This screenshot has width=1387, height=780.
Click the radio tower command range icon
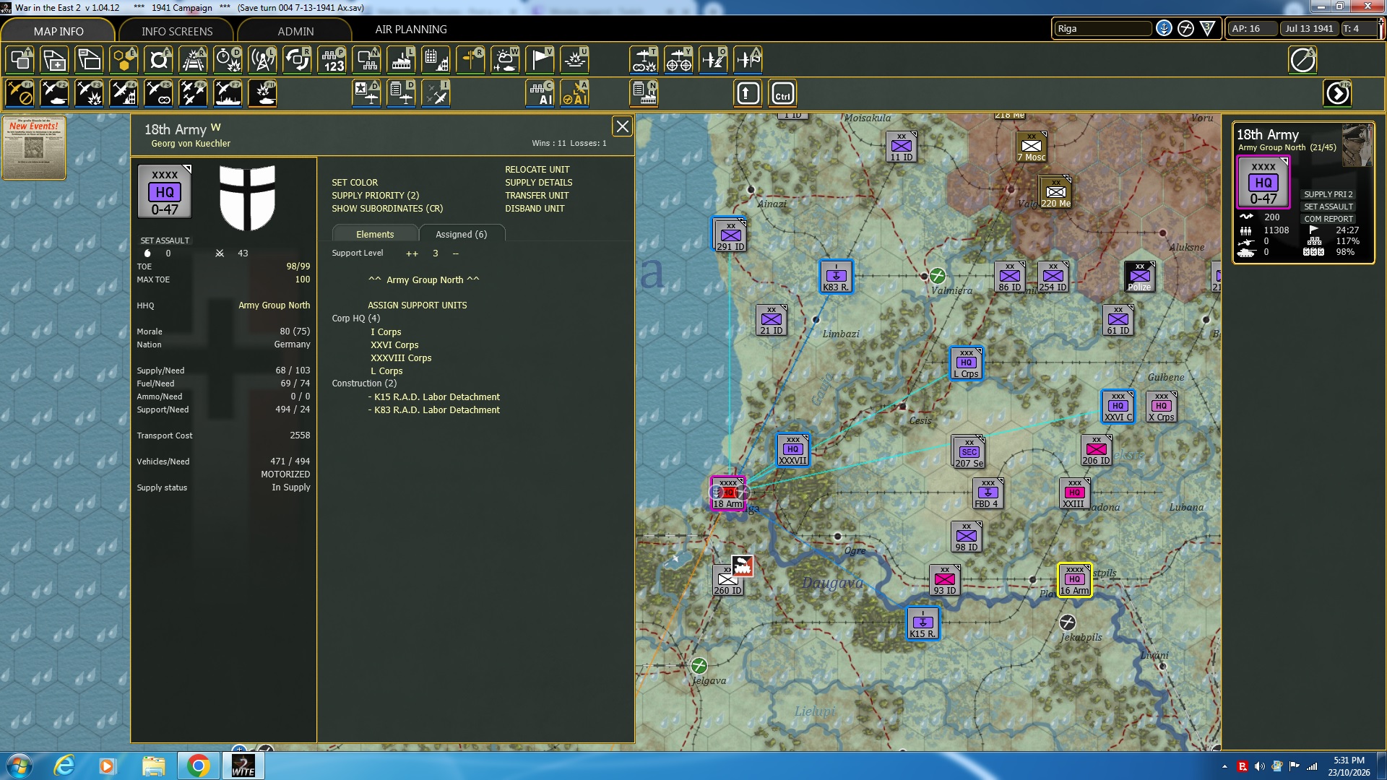click(x=262, y=60)
